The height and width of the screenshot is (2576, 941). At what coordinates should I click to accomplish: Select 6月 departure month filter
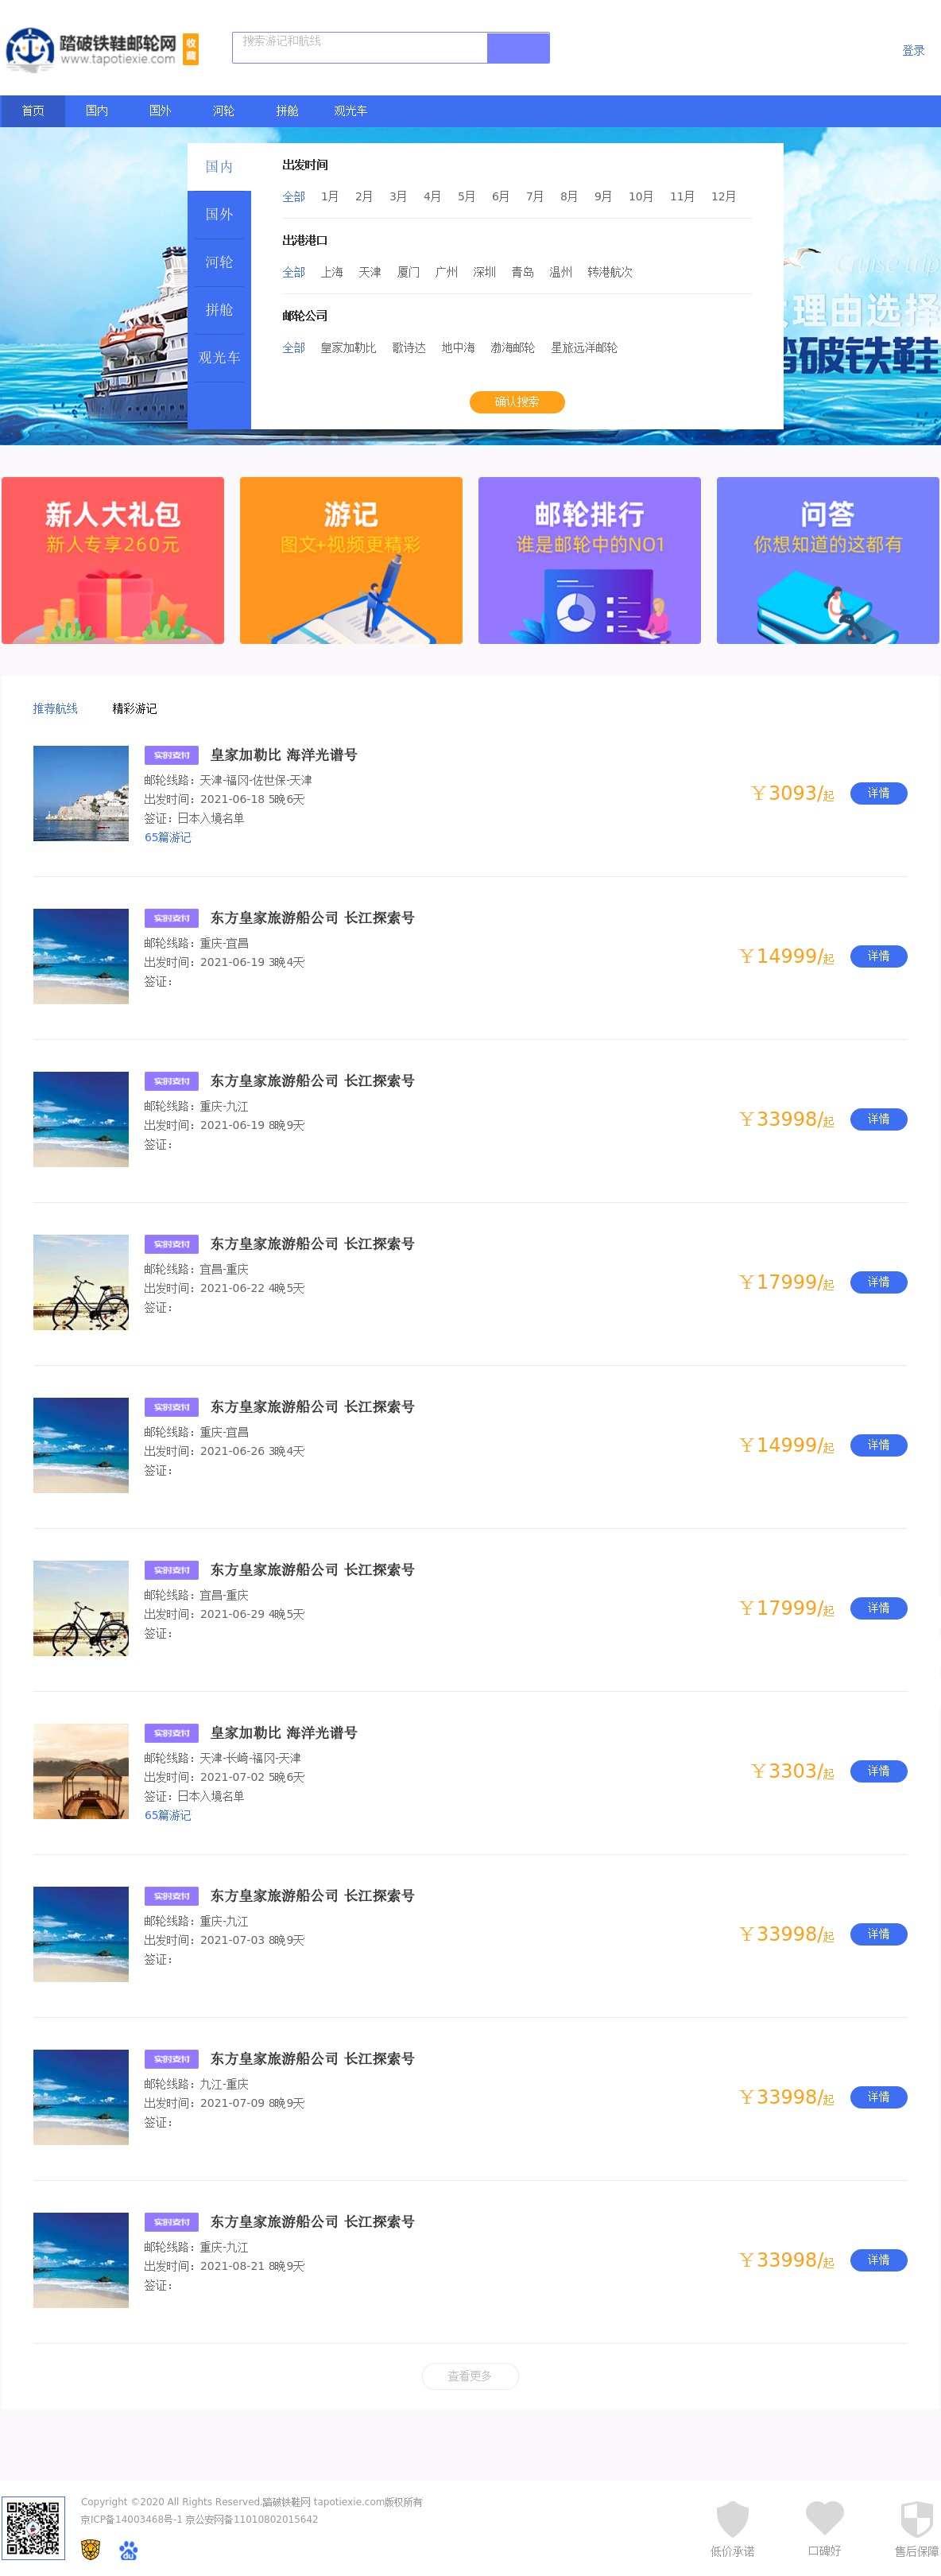pyautogui.click(x=500, y=197)
